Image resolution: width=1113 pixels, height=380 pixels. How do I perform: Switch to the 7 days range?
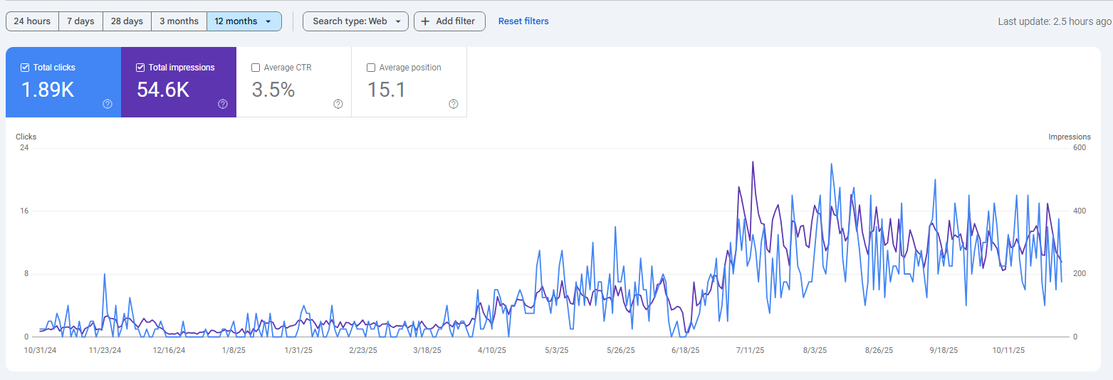(x=80, y=21)
